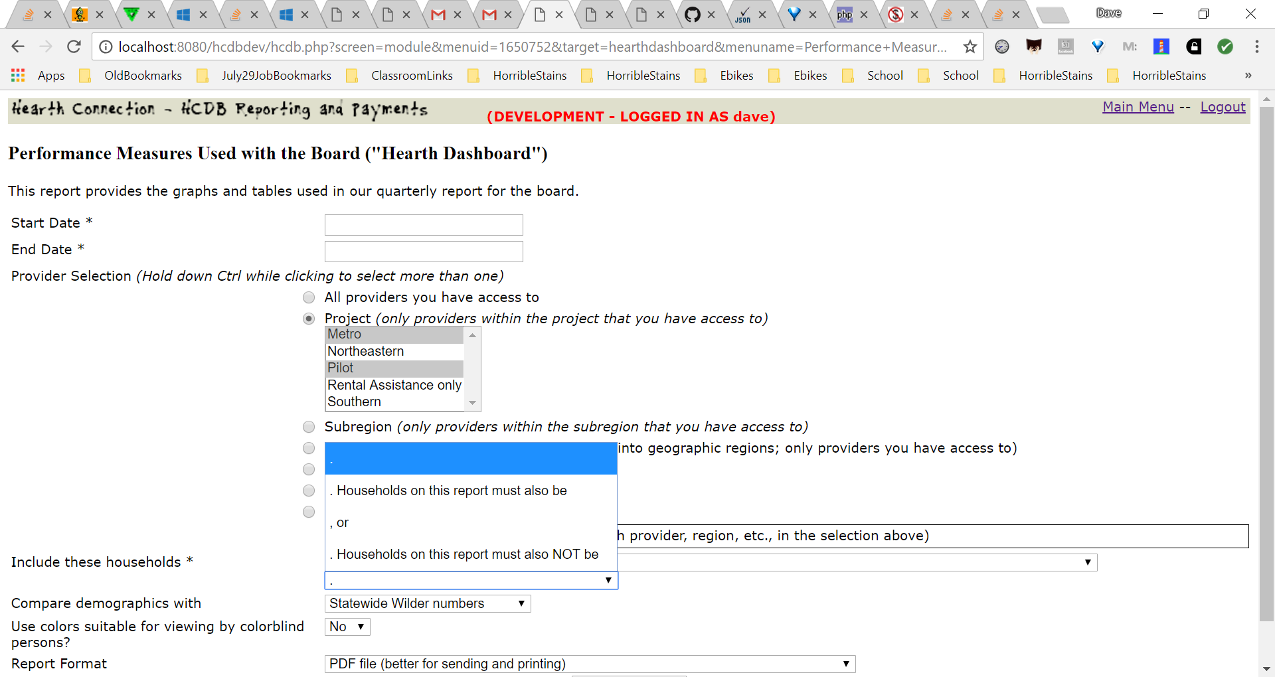Reload the page with the refresh icon
Viewport: 1275px width, 677px height.
click(74, 46)
